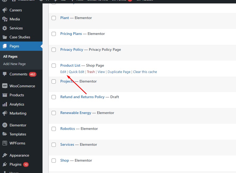Open the Renewable Energy page link
This screenshot has width=236, height=173.
[76, 113]
